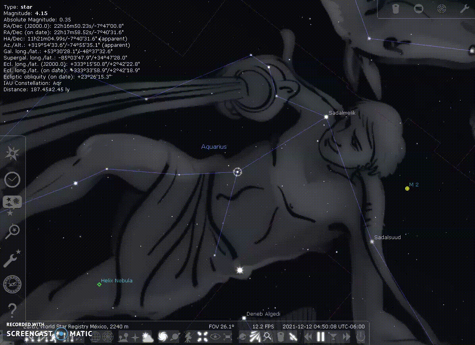Select the star labeled Deneb Algedi

[x=244, y=318]
